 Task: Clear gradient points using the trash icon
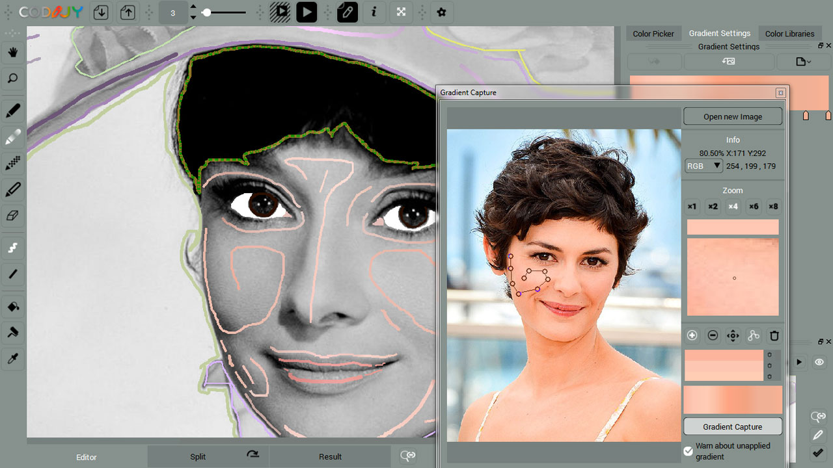click(x=774, y=335)
